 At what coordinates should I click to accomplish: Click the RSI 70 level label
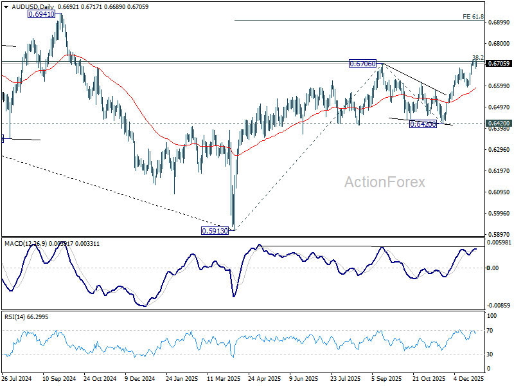tap(490, 331)
